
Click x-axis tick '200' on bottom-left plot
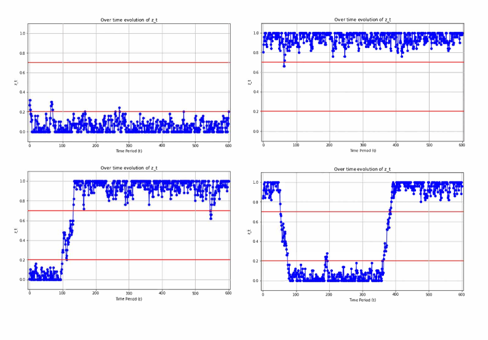(x=95, y=293)
